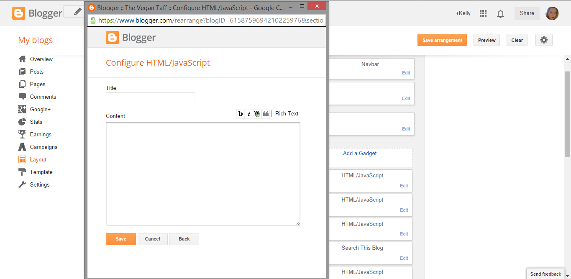Insert a blockquote in the Content editor
Screen dimensions: 571x279
(266, 113)
